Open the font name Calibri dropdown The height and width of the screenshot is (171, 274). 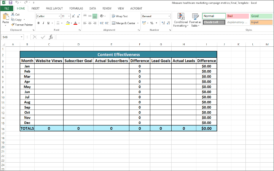(59, 16)
